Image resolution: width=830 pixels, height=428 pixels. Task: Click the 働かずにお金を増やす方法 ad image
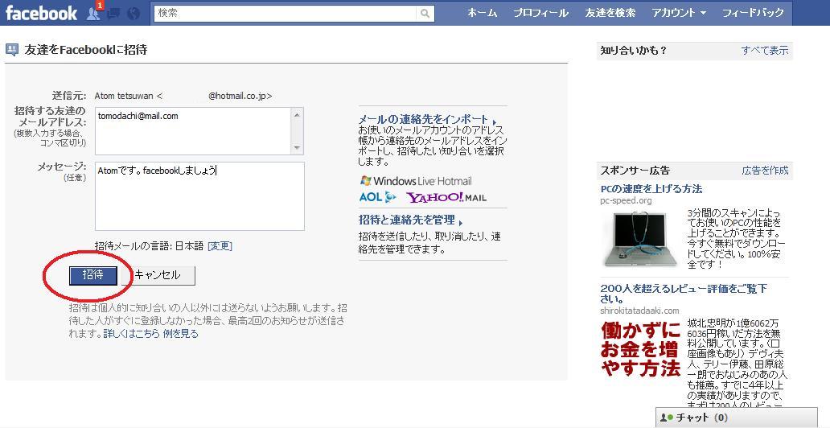640,349
